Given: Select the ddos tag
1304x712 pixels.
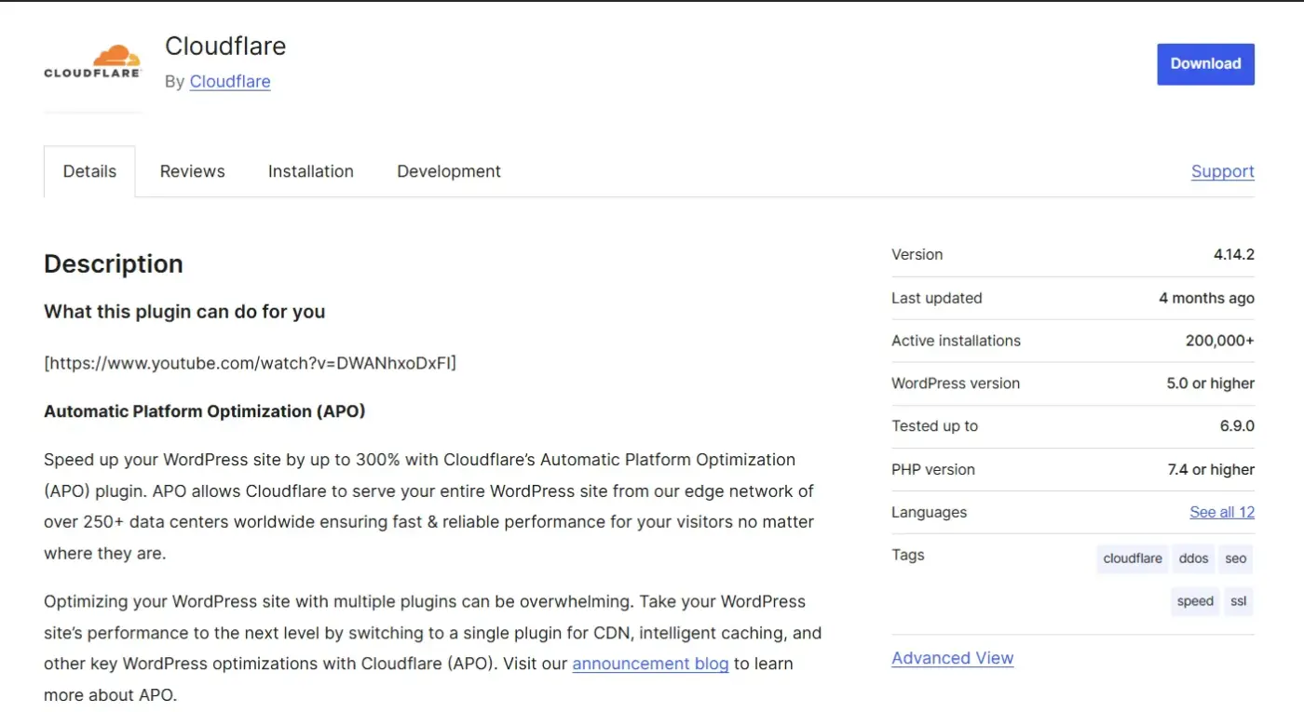Looking at the screenshot, I should coord(1193,558).
